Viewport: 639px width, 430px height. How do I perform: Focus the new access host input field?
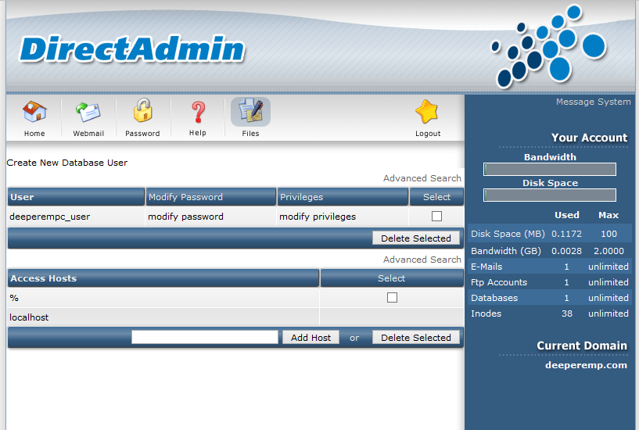click(x=205, y=337)
